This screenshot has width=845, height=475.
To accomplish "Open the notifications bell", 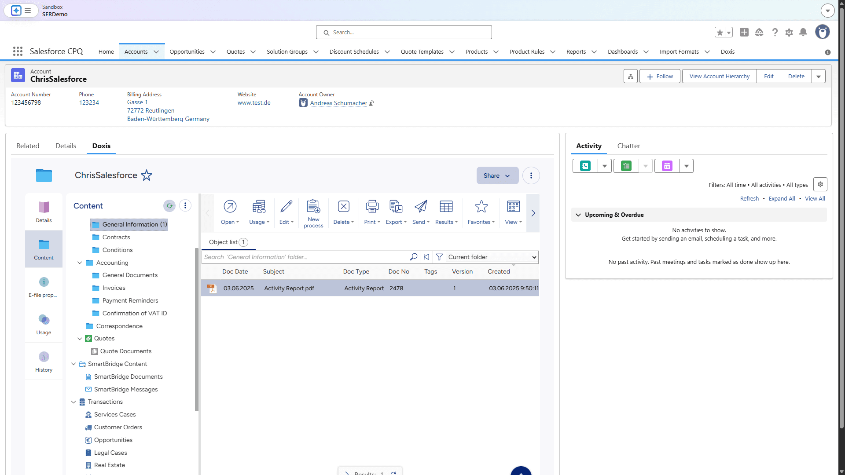I will tap(803, 32).
